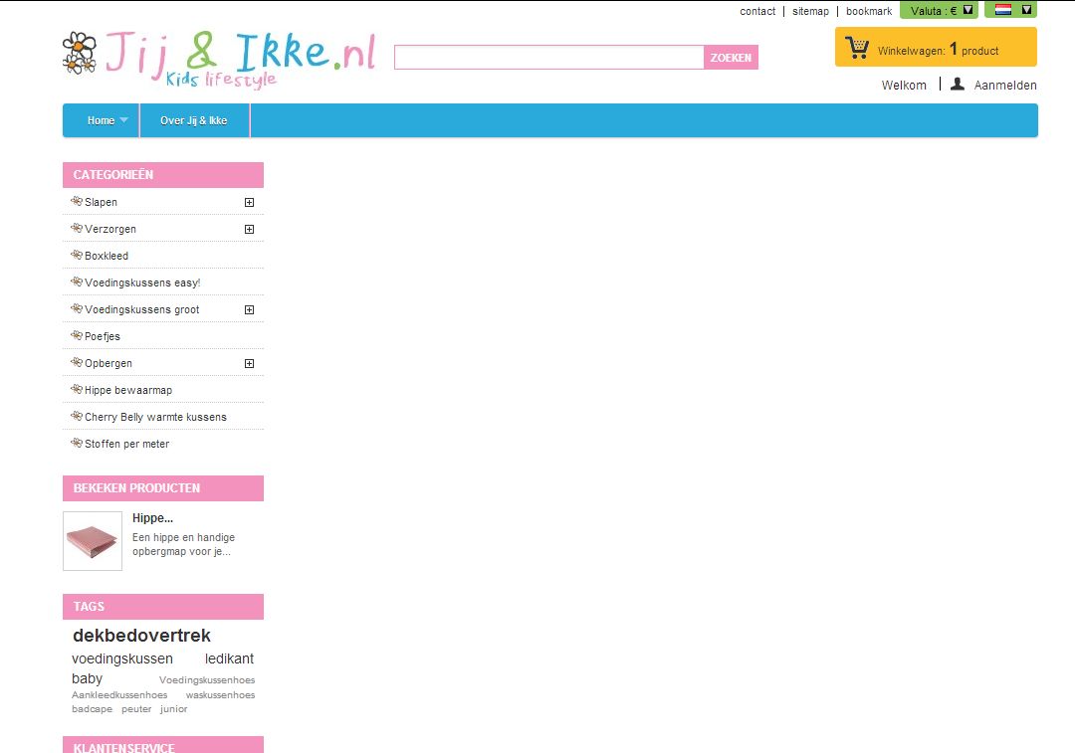Open the Cherry Belly warmte kussens category
The image size is (1075, 753).
coord(155,417)
